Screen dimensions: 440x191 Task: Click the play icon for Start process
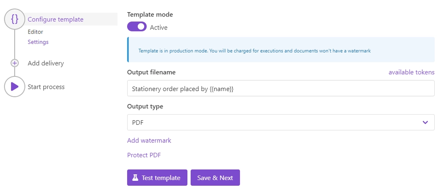tap(15, 86)
